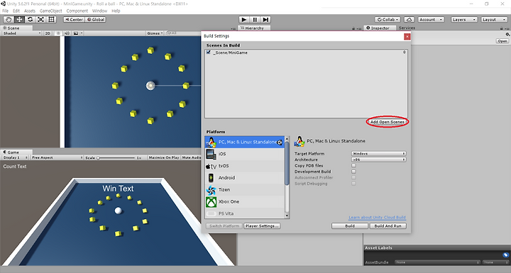Screen dimensions: 511x273
Task: Toggle pivot mode Center button
Action: click(74, 20)
